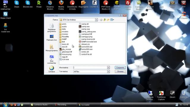Select the PHP Devel Studio 2.0 icon
The image size is (190, 107).
(106, 5)
